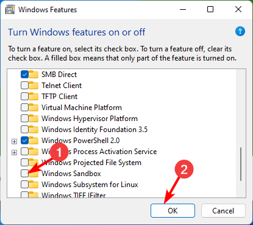Click the Cancel button
Screen dimensions: 253x225
(x=223, y=210)
